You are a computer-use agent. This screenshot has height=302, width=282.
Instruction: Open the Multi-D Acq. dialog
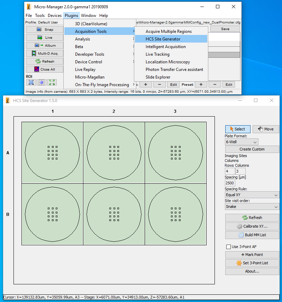(45, 53)
